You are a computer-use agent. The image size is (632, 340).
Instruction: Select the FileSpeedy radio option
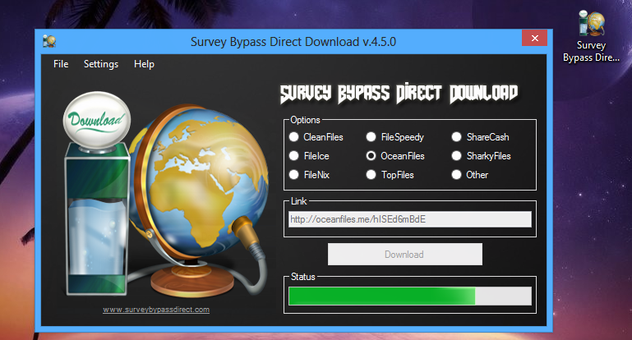click(371, 137)
